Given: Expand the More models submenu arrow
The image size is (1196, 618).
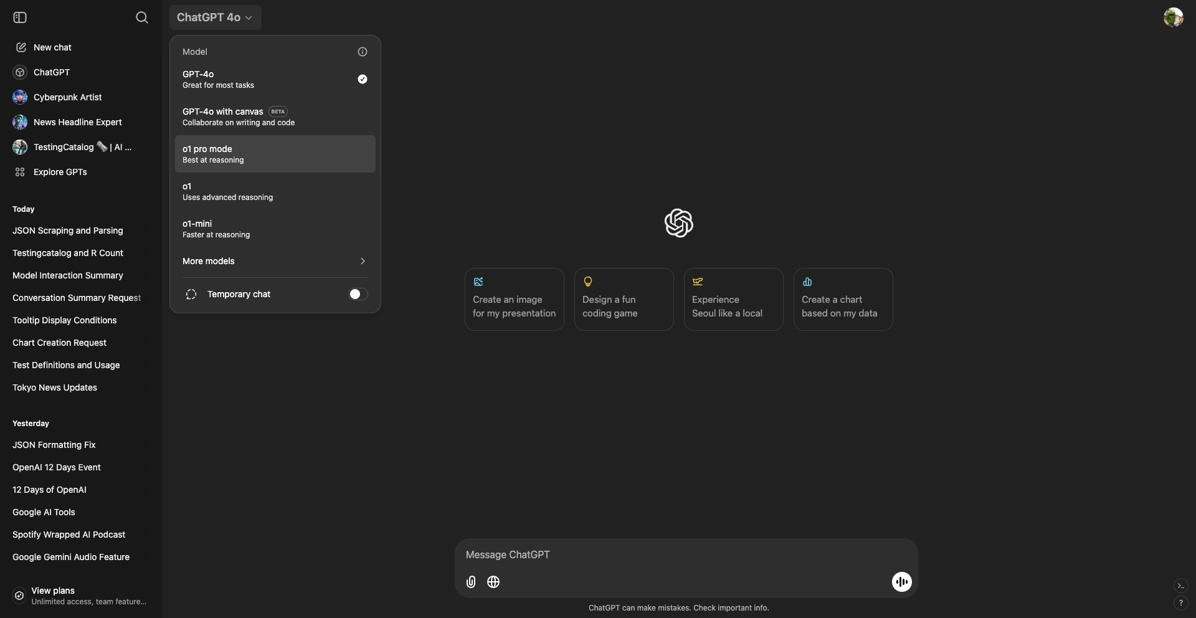Looking at the screenshot, I should (x=363, y=261).
